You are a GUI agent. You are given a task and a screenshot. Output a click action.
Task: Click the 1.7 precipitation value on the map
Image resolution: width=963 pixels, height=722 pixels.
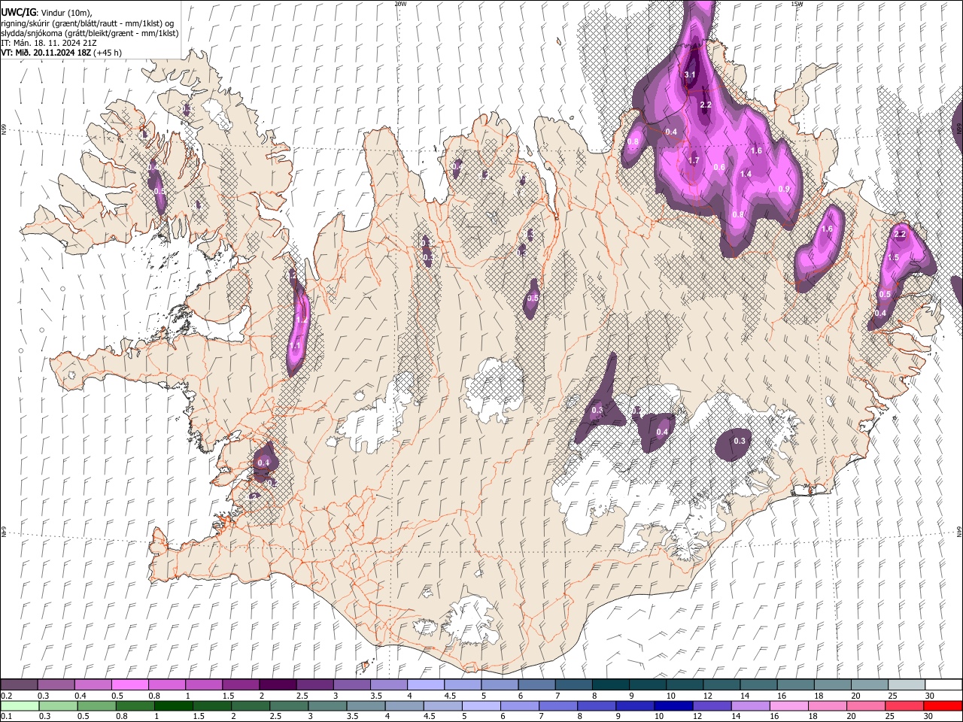(694, 160)
